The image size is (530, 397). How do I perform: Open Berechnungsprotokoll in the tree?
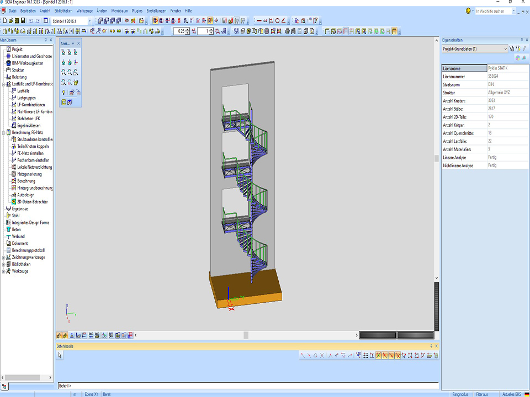point(28,250)
